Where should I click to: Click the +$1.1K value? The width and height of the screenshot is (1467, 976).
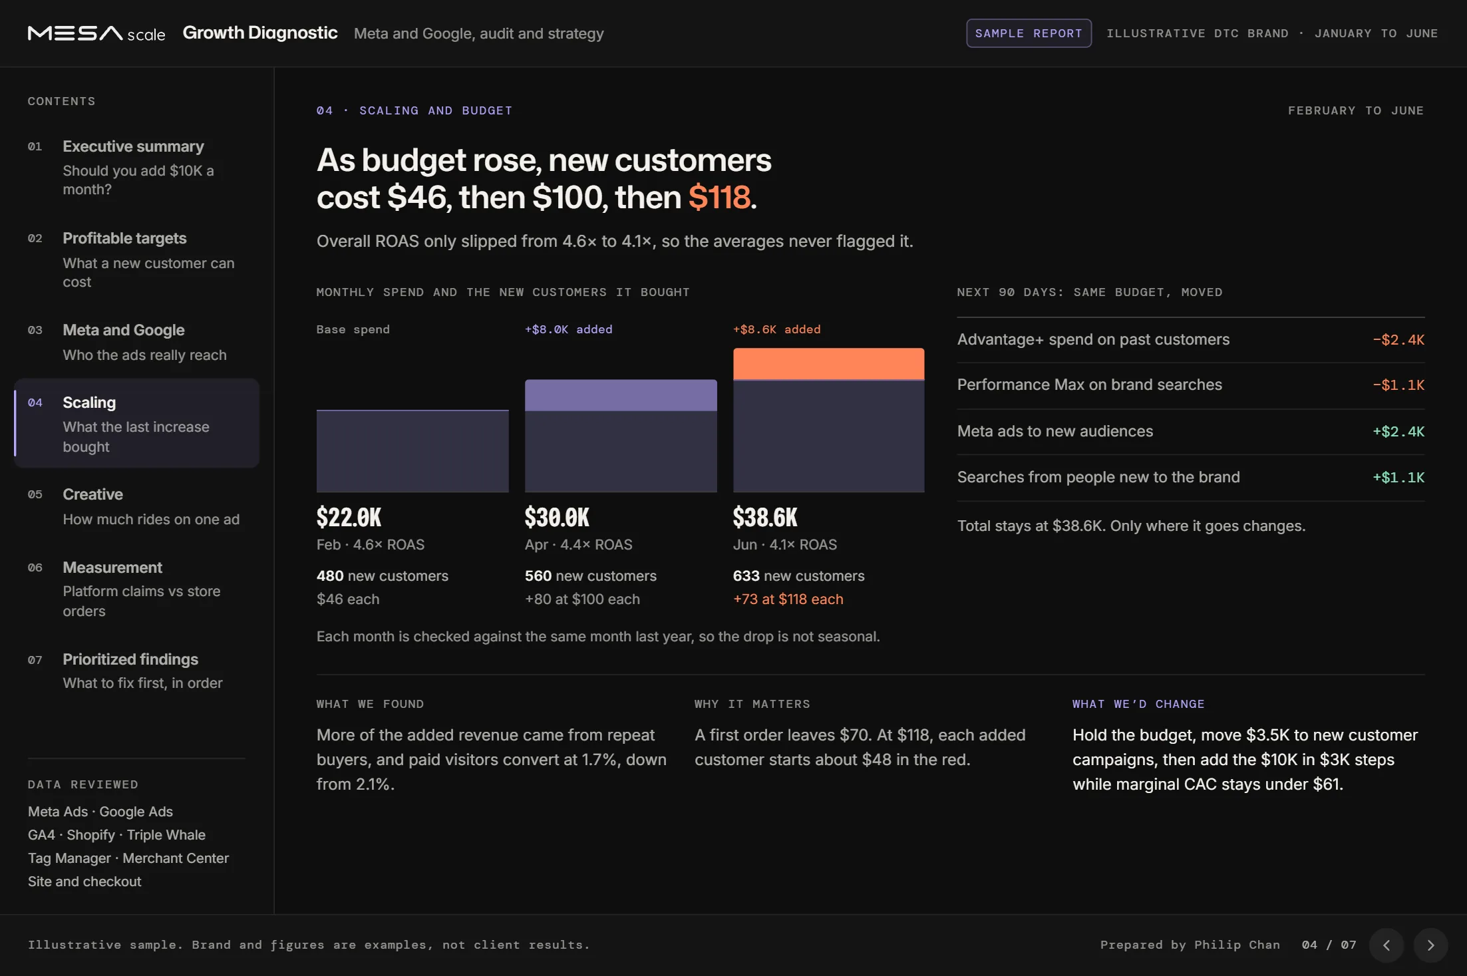[x=1398, y=478]
